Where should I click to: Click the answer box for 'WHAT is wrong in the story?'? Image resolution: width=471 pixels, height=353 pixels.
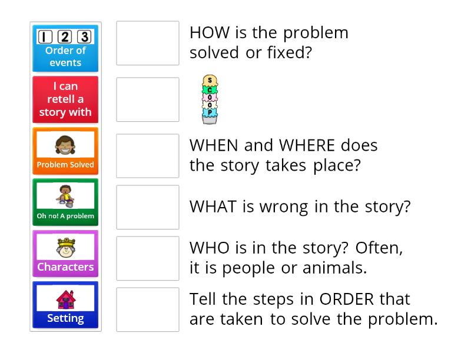(x=147, y=207)
